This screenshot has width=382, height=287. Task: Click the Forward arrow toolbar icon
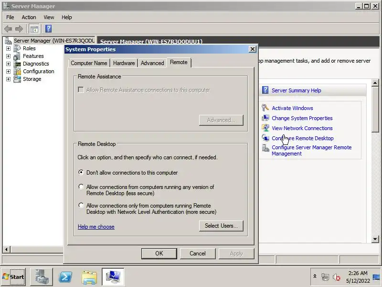pyautogui.click(x=19, y=29)
